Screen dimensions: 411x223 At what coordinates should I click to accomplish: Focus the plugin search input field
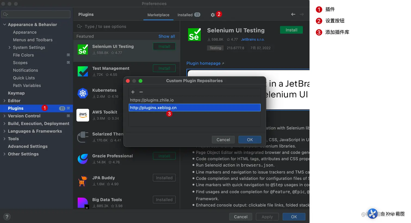[x=127, y=26]
